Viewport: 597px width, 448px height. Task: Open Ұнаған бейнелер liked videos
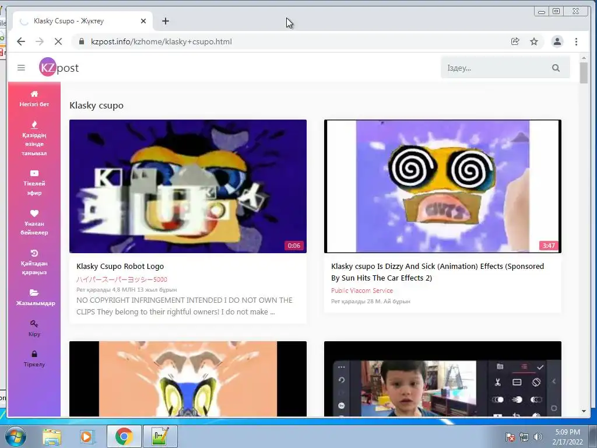tap(34, 222)
